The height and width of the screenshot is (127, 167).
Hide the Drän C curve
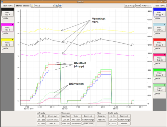pyautogui.click(x=155, y=94)
